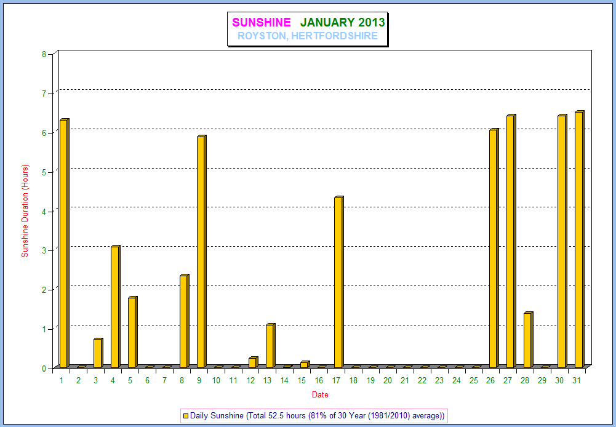Image resolution: width=616 pixels, height=427 pixels.
Task: Click the y-axis value '1'
Action: [x=44, y=329]
